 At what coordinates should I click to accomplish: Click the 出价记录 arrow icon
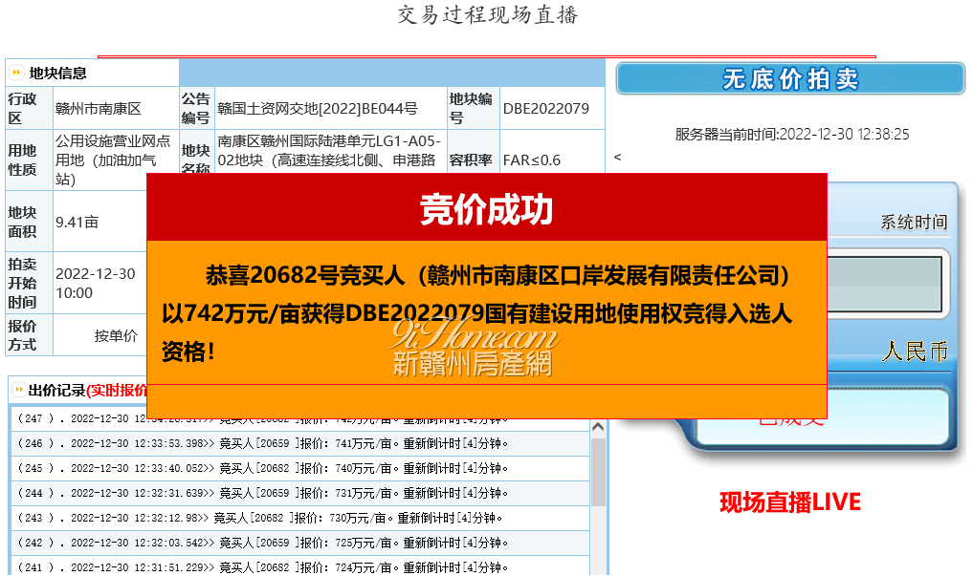click(x=18, y=390)
